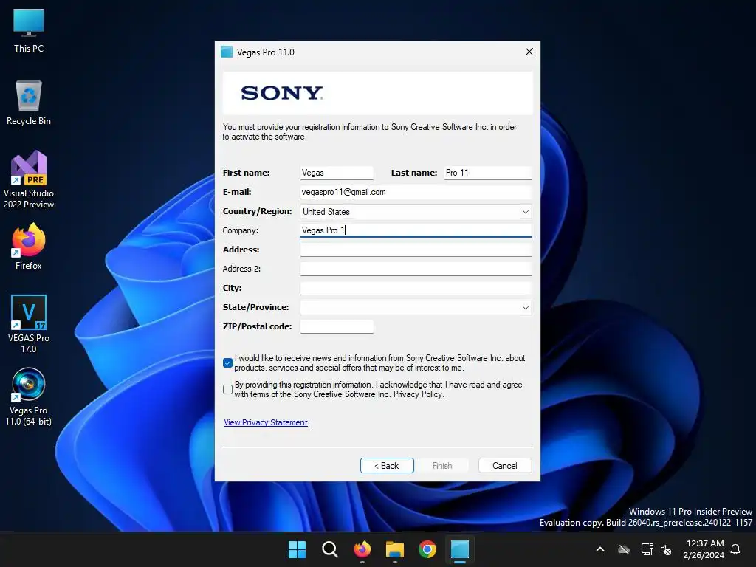Click the Finish button

[x=442, y=466]
